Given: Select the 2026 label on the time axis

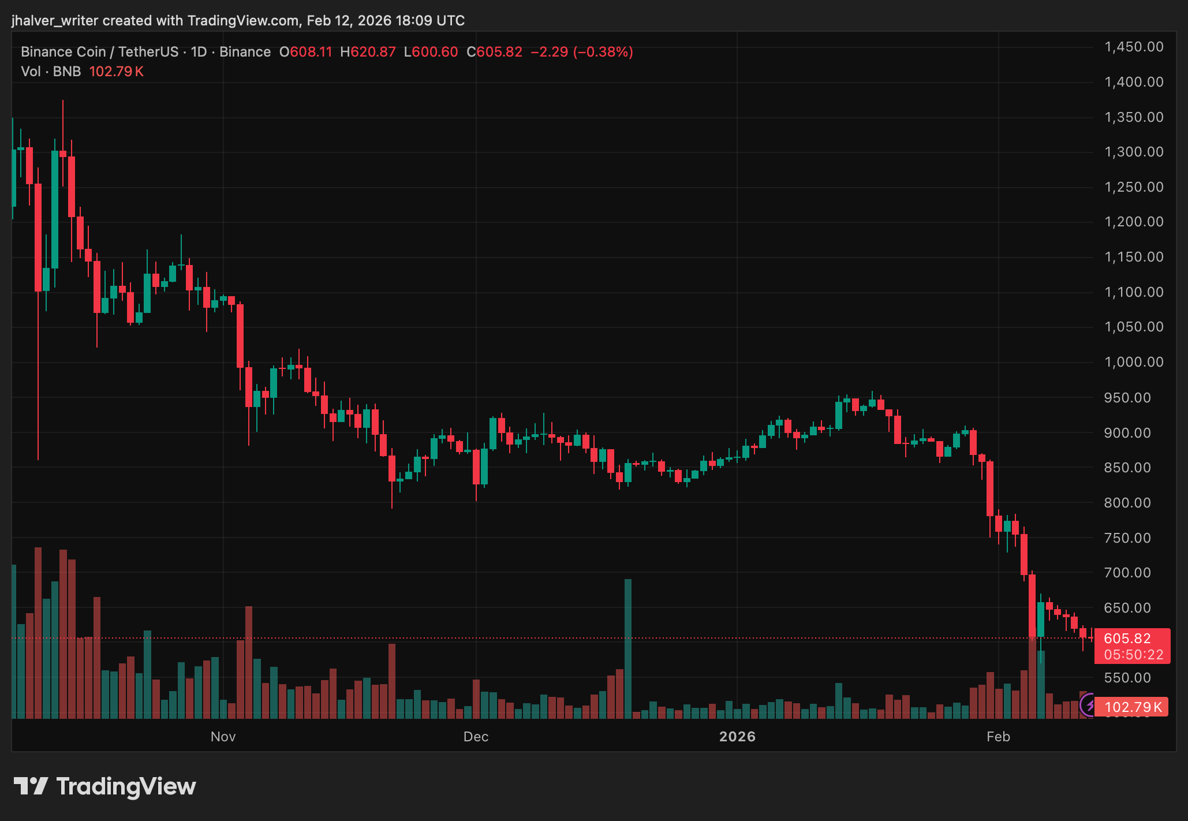Looking at the screenshot, I should pos(737,737).
